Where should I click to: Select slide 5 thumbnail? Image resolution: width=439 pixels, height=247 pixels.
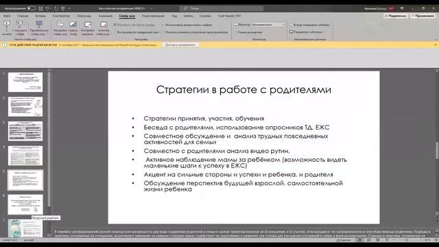(x=25, y=180)
